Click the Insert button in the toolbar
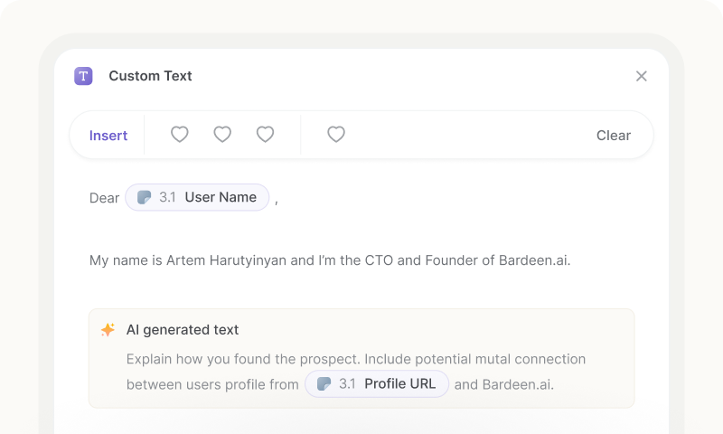Screen dimensions: 723x434 [x=108, y=135]
